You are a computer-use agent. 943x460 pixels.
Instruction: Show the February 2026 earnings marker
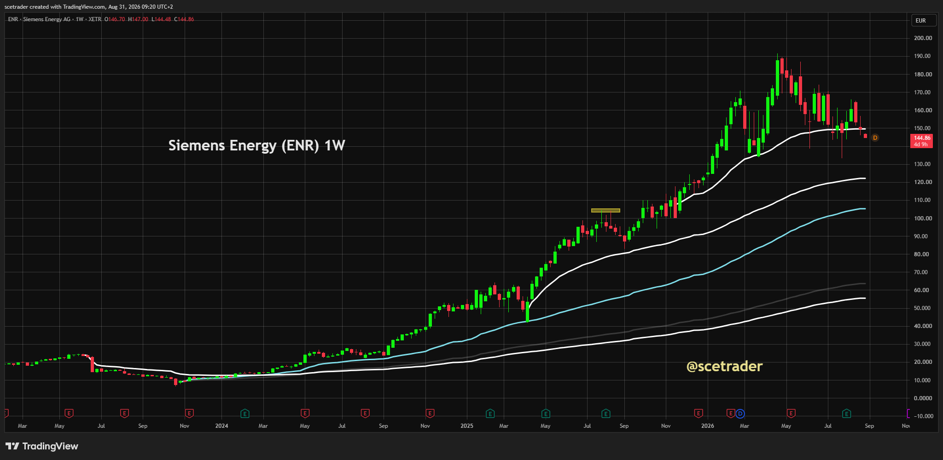point(731,414)
